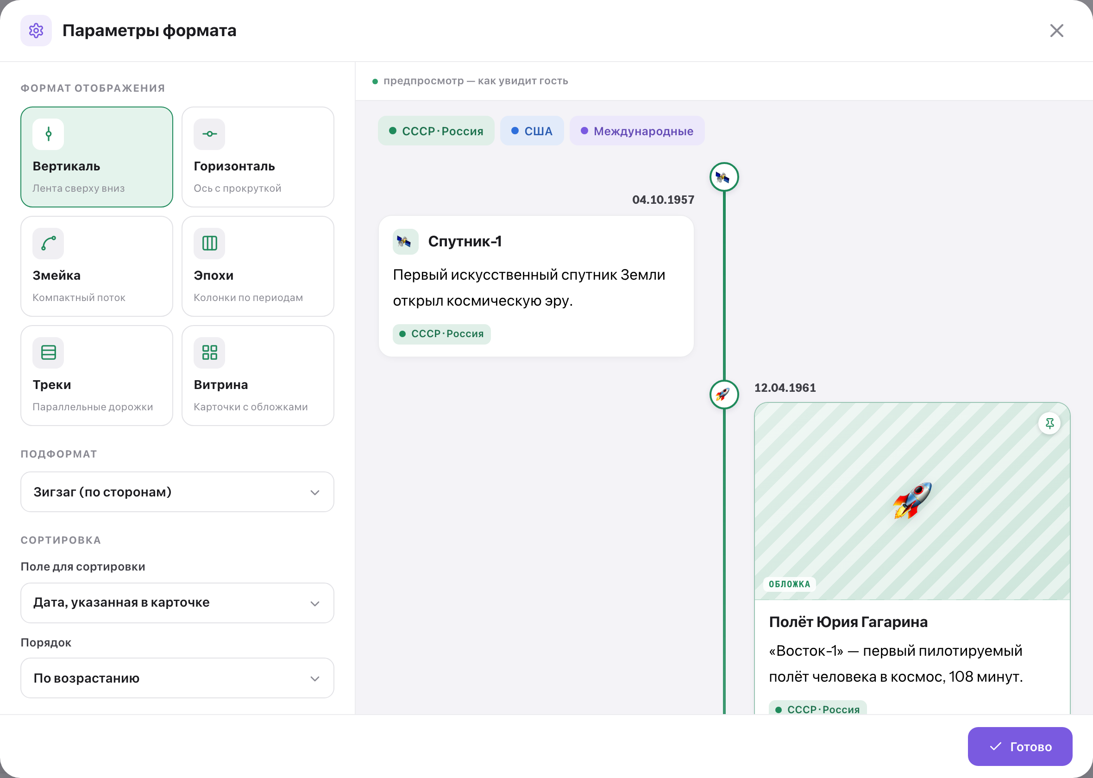Click the pin icon on Gagarin cover

[x=1049, y=423]
